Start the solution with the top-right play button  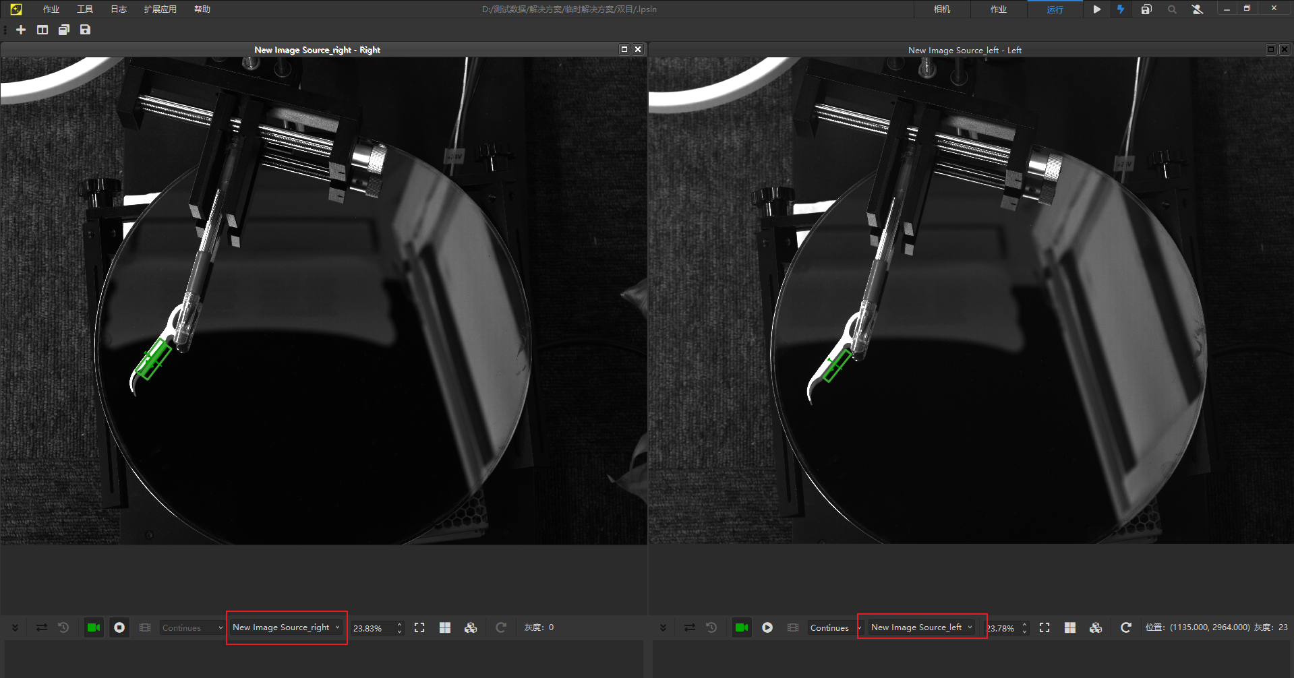[x=1097, y=9]
